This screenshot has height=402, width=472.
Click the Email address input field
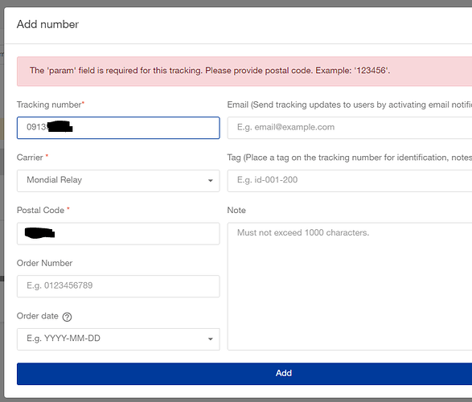pos(350,128)
